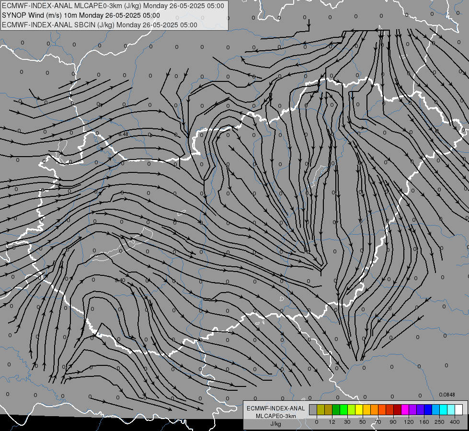Select the magenta legend swatch
Screen dimensions: 469x431
click(405, 409)
